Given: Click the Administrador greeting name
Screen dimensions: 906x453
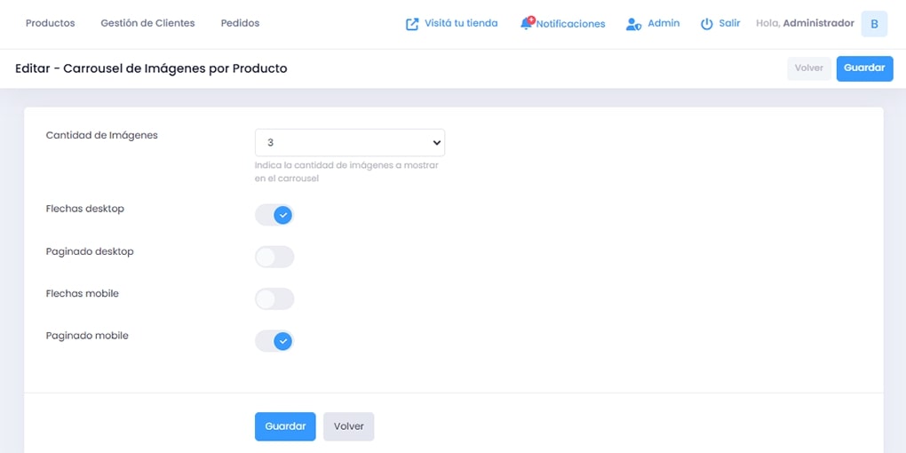Looking at the screenshot, I should pyautogui.click(x=818, y=23).
